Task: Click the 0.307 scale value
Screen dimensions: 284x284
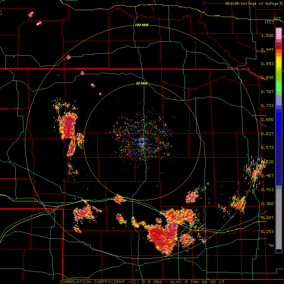Action: coord(267,218)
